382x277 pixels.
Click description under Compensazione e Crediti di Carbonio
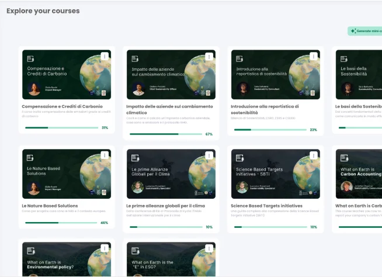pos(66,114)
